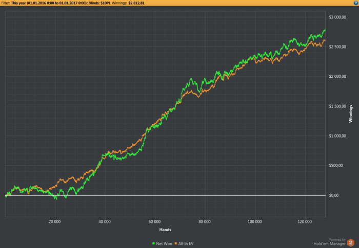This screenshot has height=248, width=359.
Task: Click the $0,00 y-axis label
Action: coord(333,195)
